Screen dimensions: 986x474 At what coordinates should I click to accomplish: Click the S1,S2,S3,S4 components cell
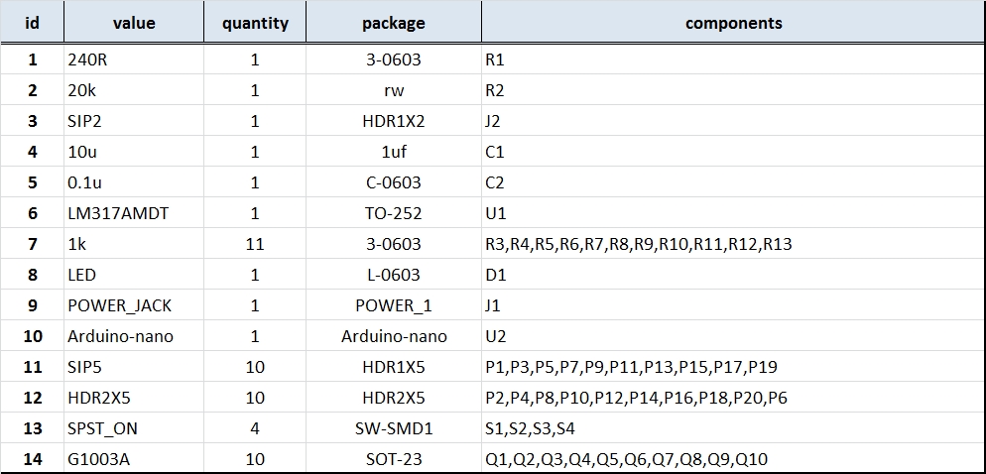(733, 428)
